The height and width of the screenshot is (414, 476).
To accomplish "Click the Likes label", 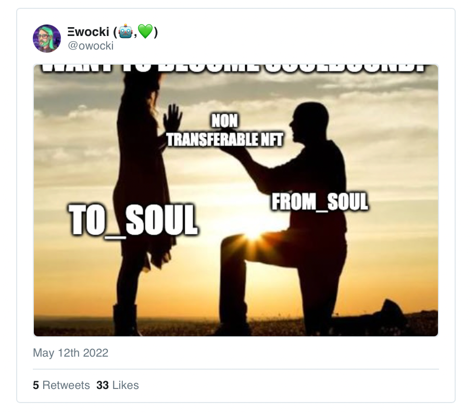I will pos(126,385).
